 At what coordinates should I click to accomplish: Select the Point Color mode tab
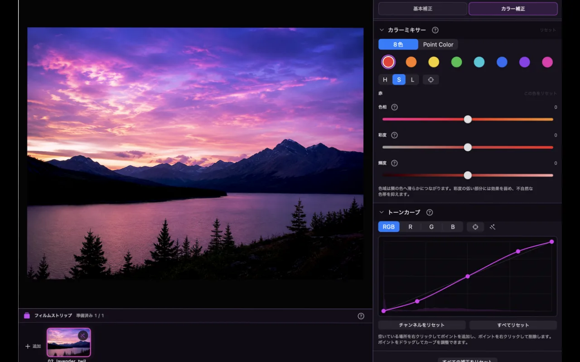438,44
